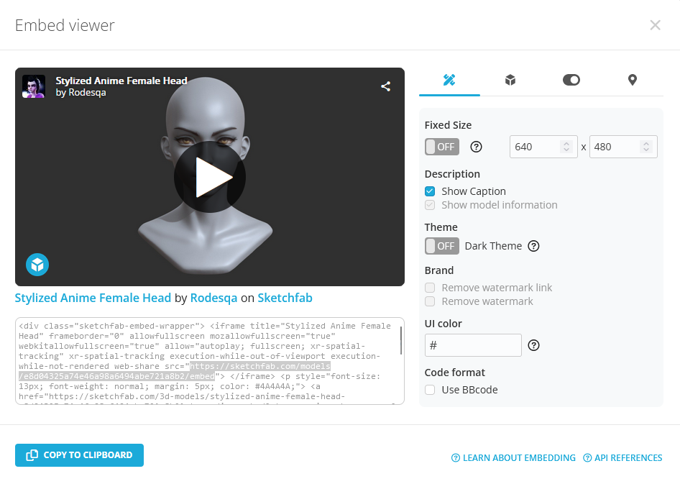The width and height of the screenshot is (680, 484).
Task: Increase the width value with the up arrow
Action: (x=566, y=144)
